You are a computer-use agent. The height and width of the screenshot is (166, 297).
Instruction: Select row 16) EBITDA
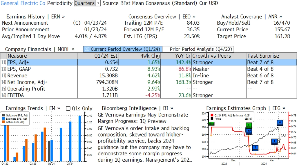click(x=148, y=95)
